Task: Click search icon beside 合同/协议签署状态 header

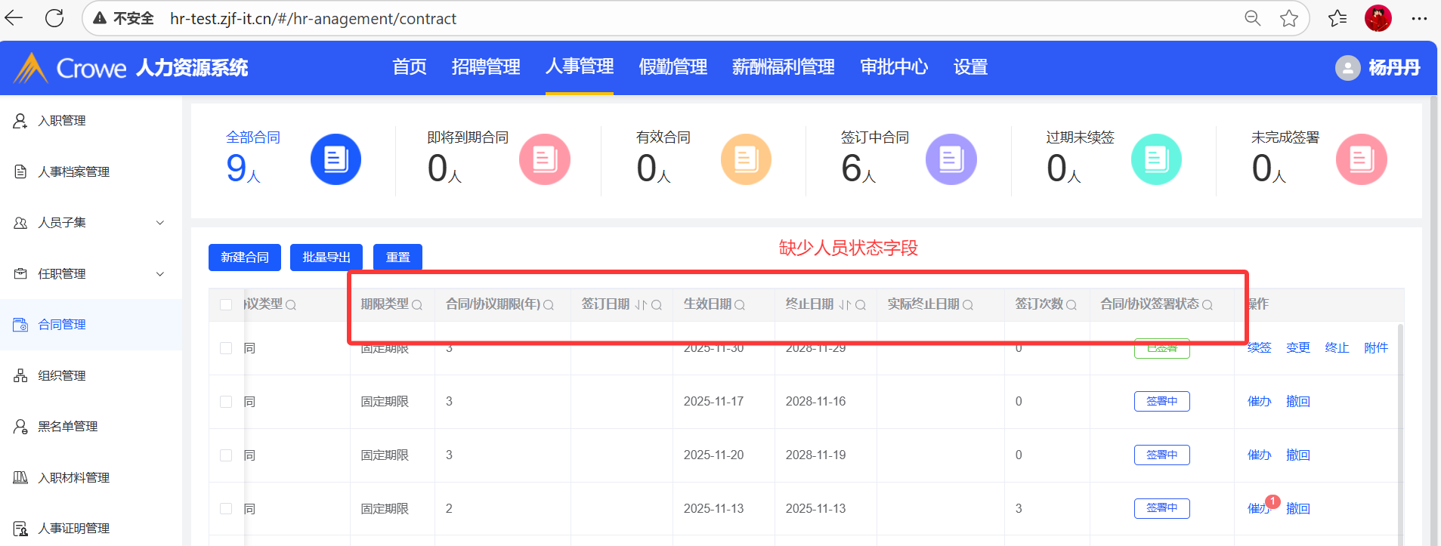Action: point(1208,305)
